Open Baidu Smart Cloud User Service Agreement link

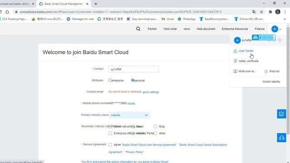(149, 145)
